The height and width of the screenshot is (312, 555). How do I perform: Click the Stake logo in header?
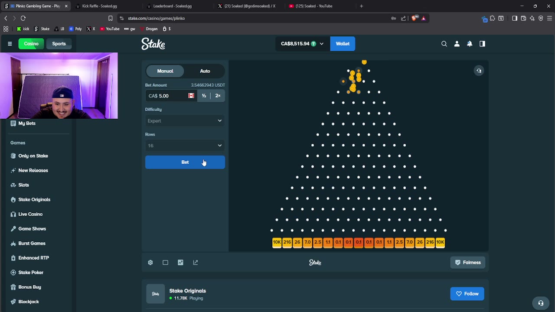pyautogui.click(x=153, y=44)
